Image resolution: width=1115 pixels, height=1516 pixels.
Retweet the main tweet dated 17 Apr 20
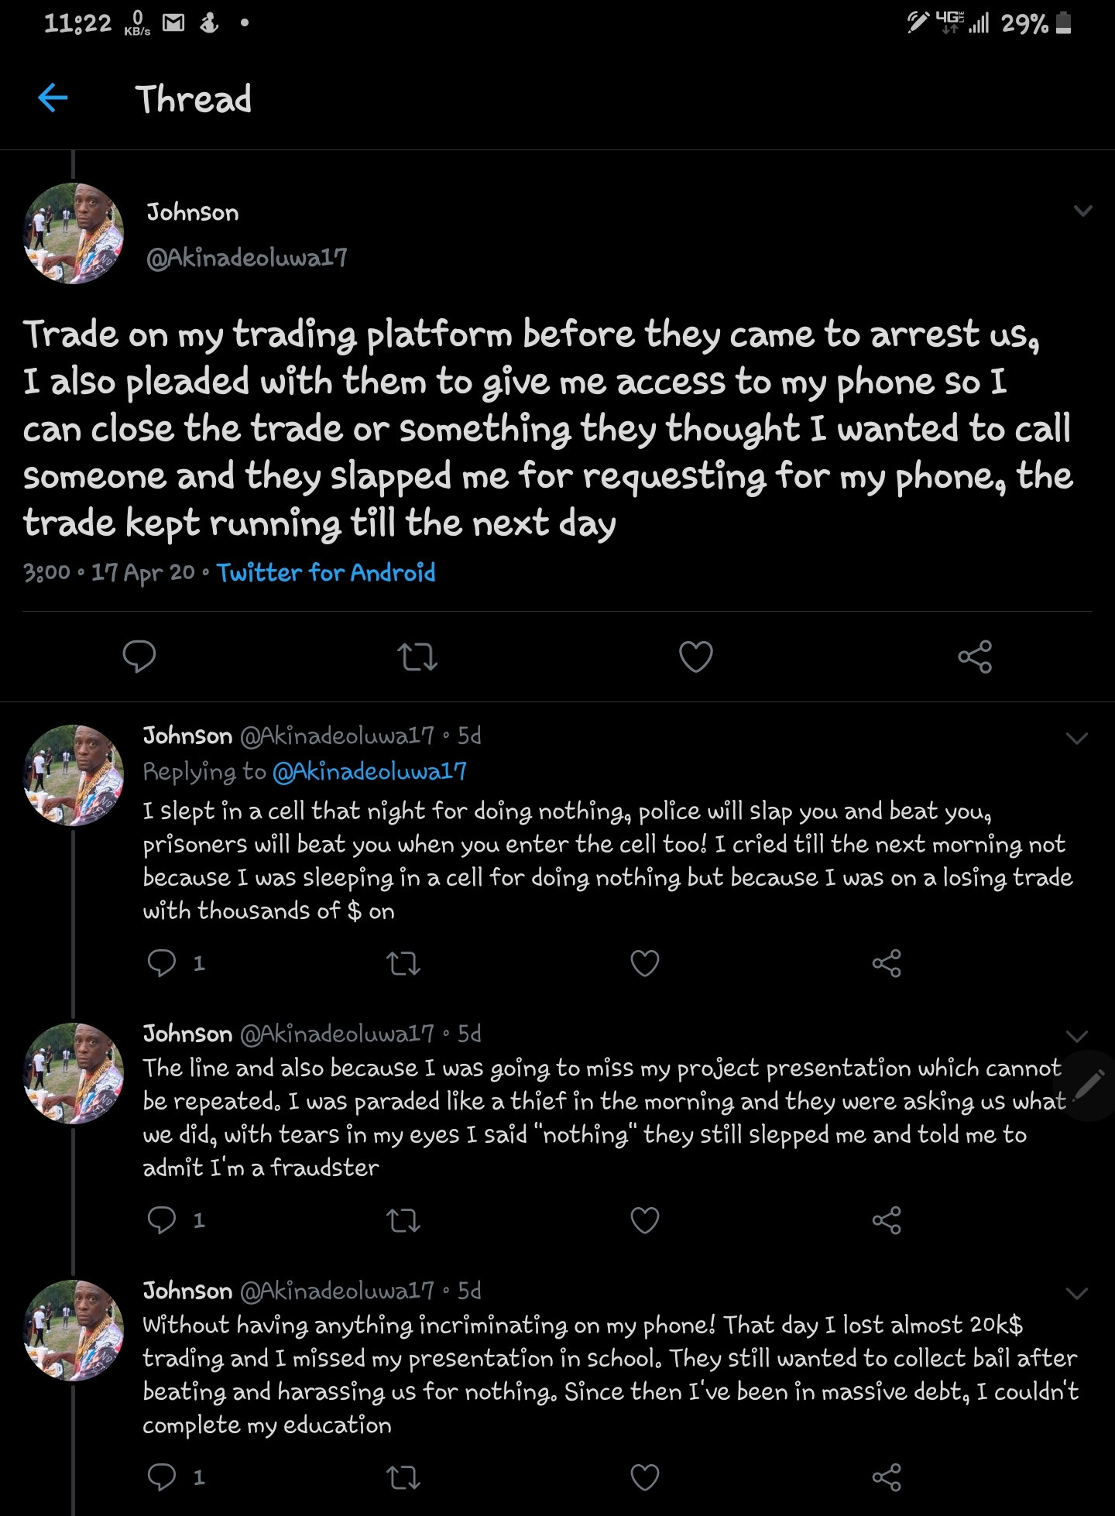coord(417,657)
